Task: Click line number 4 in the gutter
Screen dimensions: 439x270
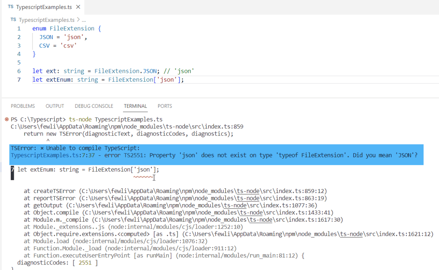Action: point(19,54)
